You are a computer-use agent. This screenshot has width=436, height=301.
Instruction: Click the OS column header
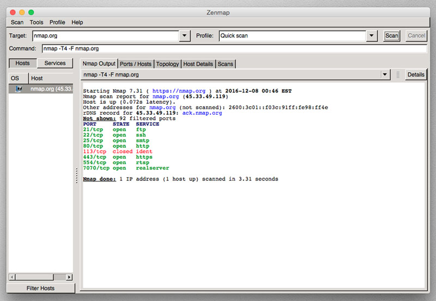pyautogui.click(x=19, y=78)
